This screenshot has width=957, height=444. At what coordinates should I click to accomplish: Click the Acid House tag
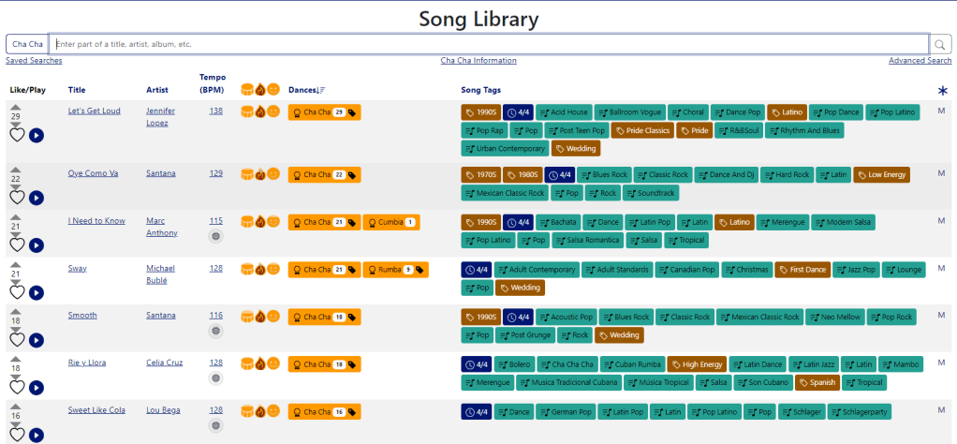[x=564, y=112]
